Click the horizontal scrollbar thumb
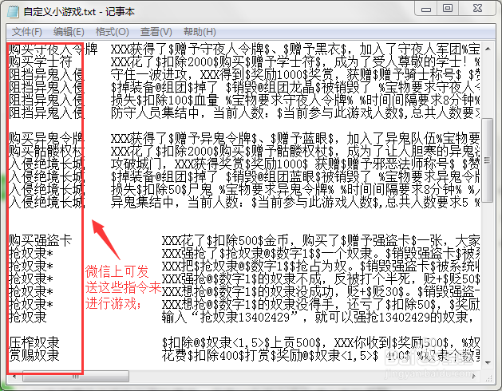 76,377
